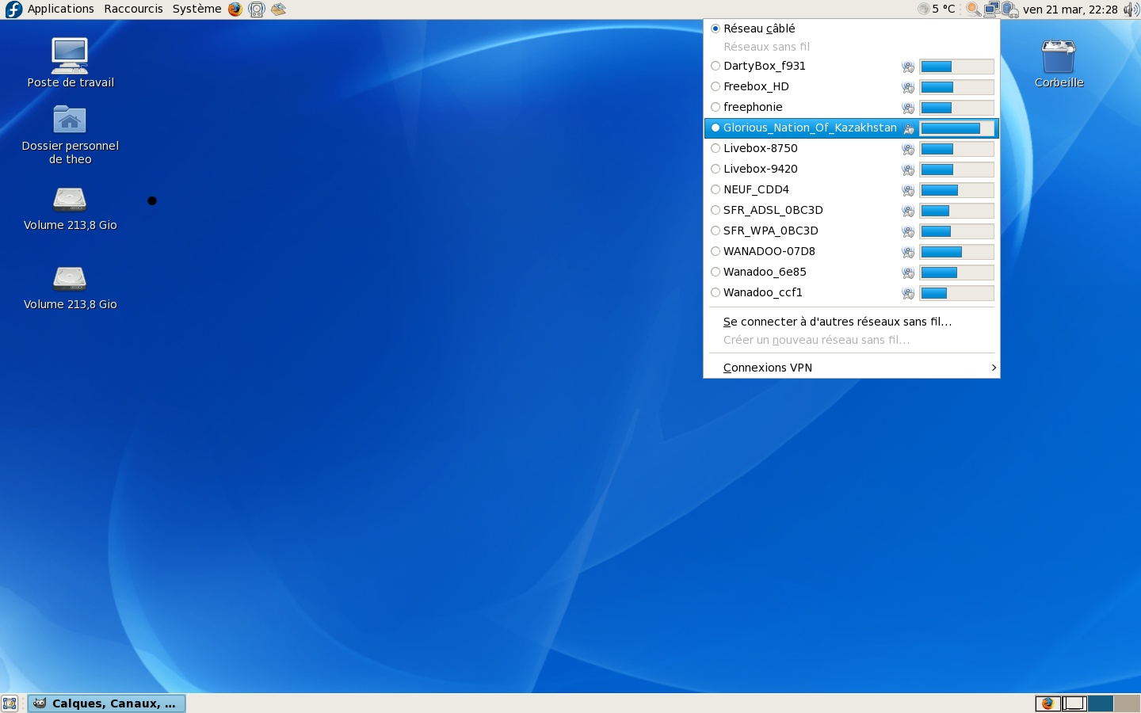
Task: Select SFR_ADSL_0BC3D wireless network
Action: 851,210
